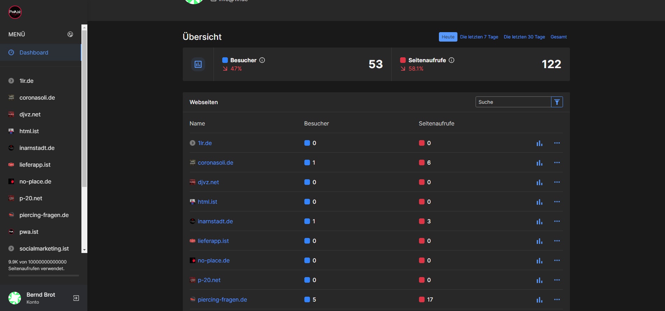Viewport: 665px width, 311px height.
Task: Open the lieferapp.ist link in table
Action: (x=213, y=241)
